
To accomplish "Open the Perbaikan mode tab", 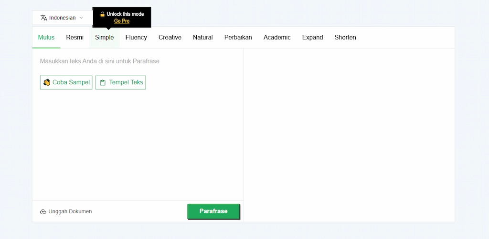I will tap(238, 37).
